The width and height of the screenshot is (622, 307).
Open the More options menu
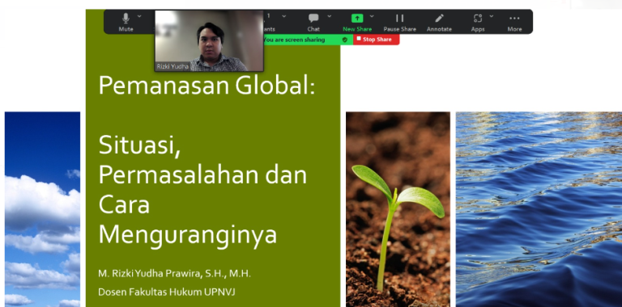point(514,22)
